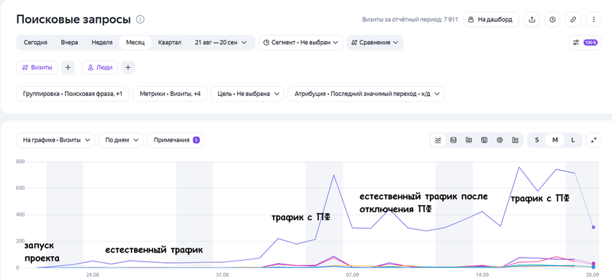
Task: Open the date range 21 авг — 20 сен dropdown
Action: coord(221,43)
